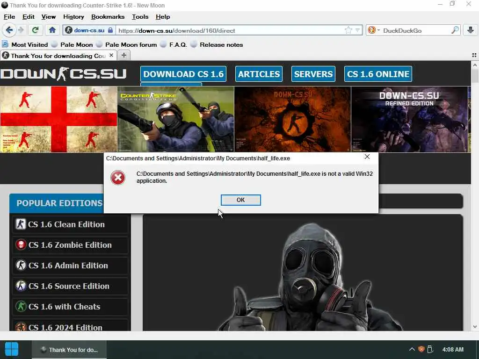Open CS 1.6 with Cheats
The height and width of the screenshot is (359, 479).
[70, 307]
